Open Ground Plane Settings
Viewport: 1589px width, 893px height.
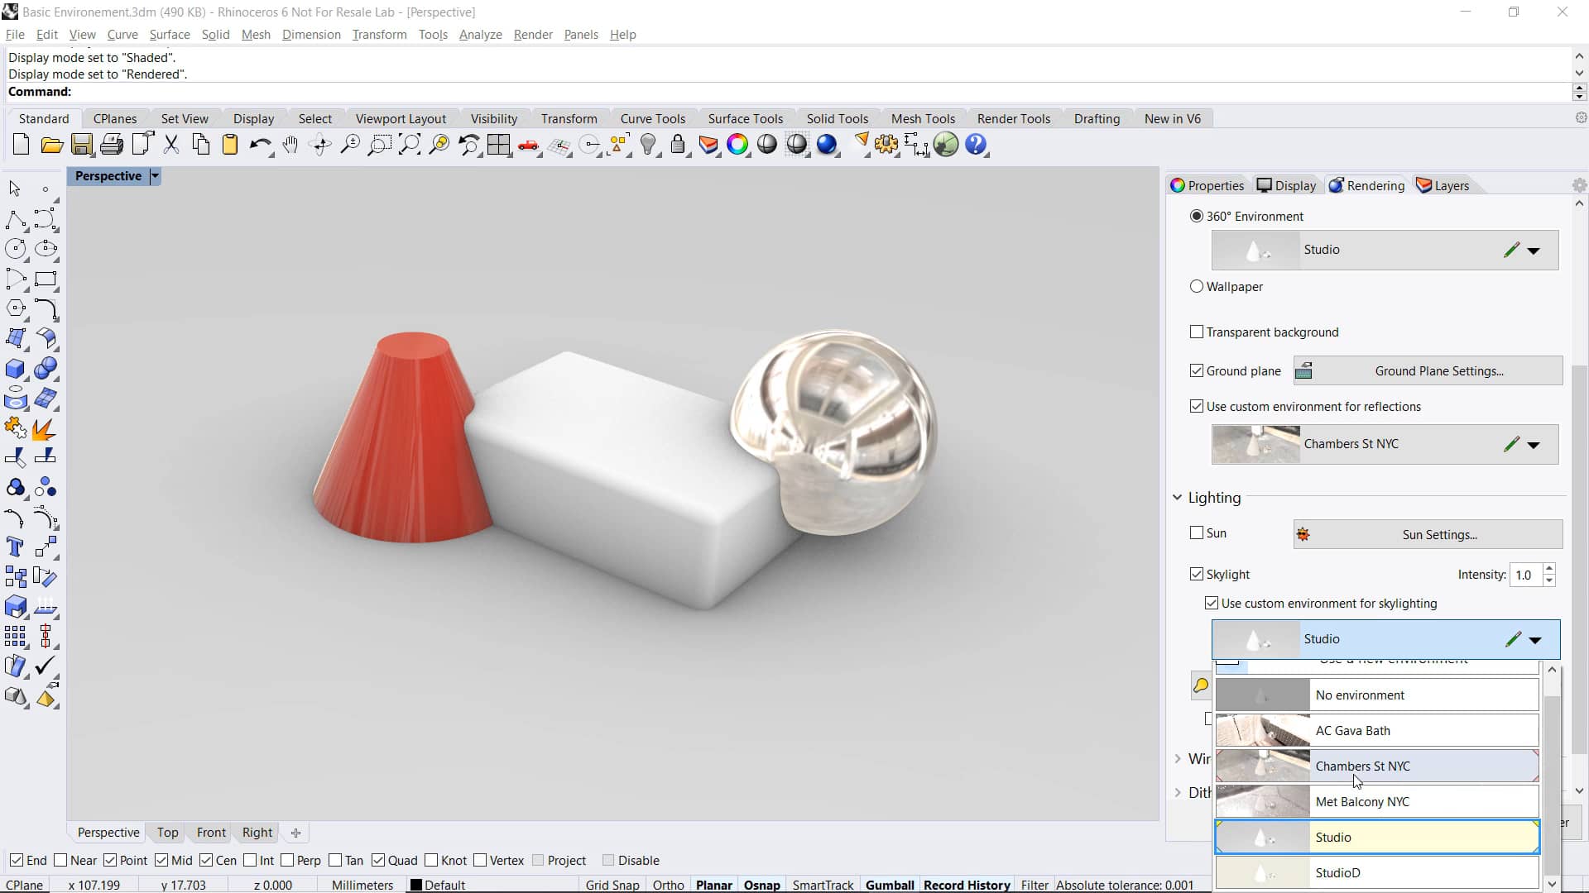tap(1438, 370)
